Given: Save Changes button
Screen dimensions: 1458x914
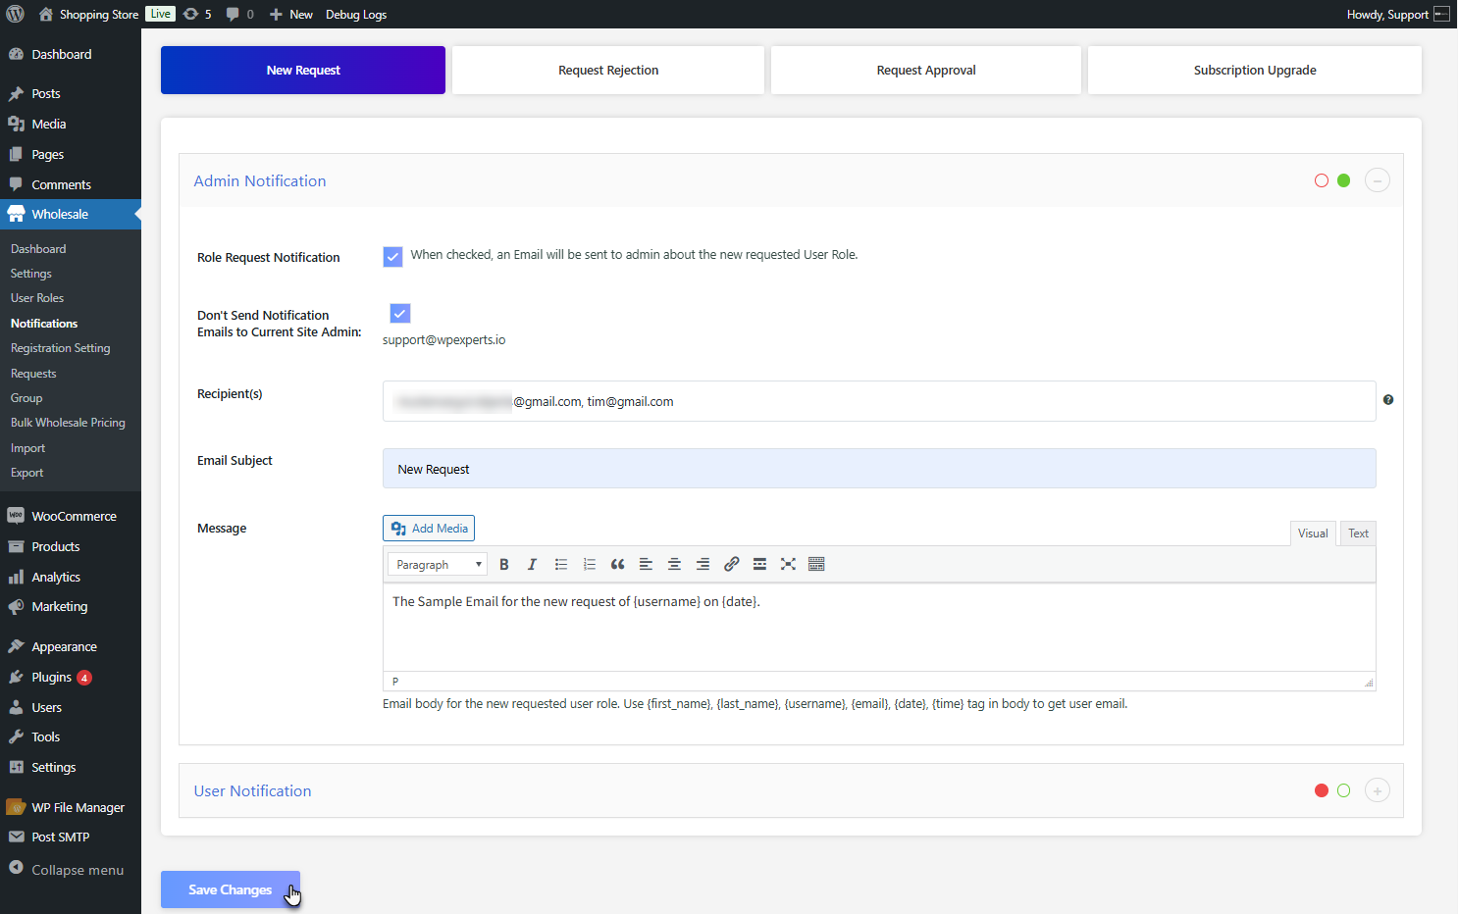Looking at the screenshot, I should point(231,889).
